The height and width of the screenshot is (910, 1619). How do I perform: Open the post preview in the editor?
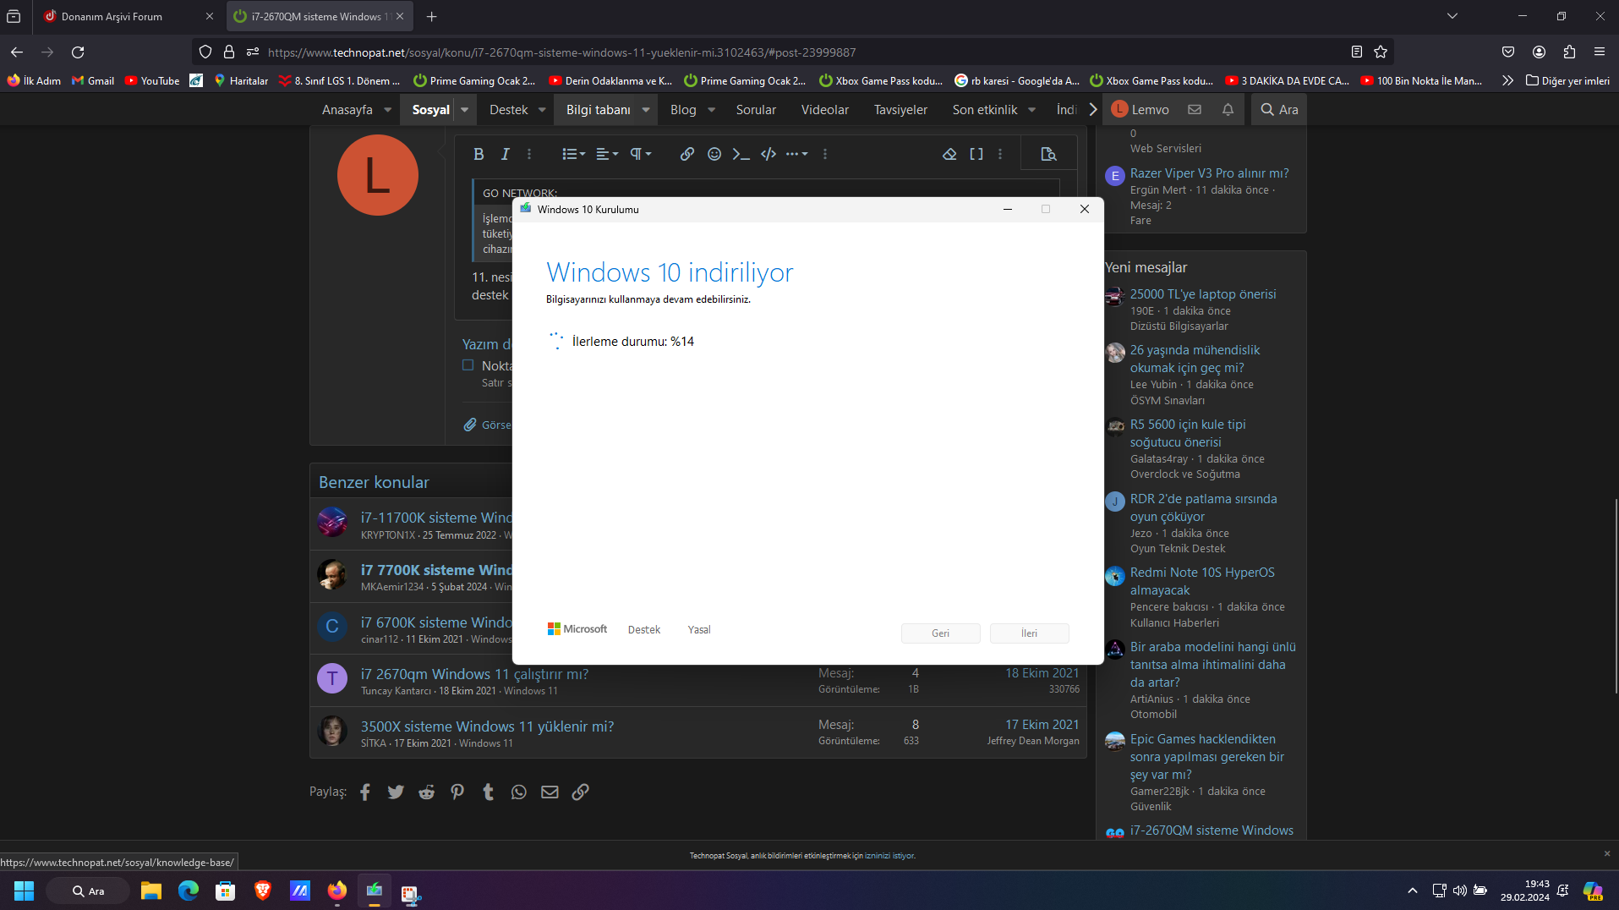coord(1048,154)
